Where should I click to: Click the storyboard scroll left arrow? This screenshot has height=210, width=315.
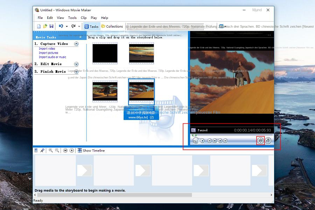click(x=35, y=195)
